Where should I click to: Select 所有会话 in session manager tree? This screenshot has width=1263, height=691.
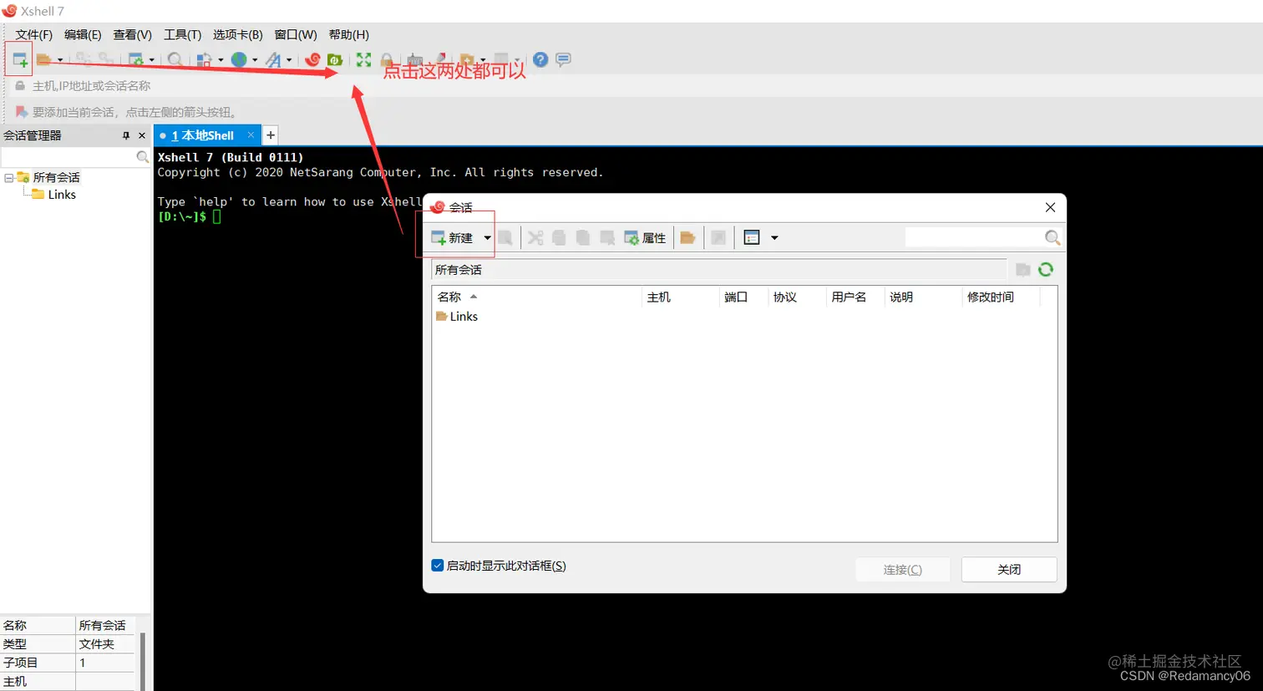(x=56, y=177)
